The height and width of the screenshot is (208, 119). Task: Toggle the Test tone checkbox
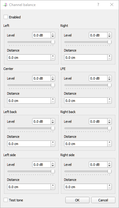click(5, 200)
